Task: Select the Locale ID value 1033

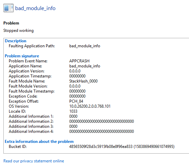Action: 73,111
